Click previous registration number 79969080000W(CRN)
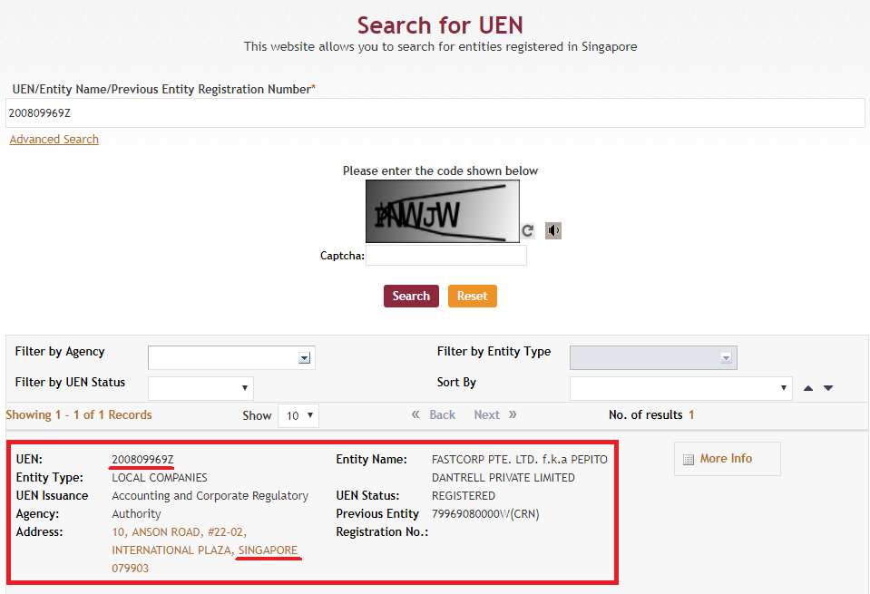 [485, 513]
